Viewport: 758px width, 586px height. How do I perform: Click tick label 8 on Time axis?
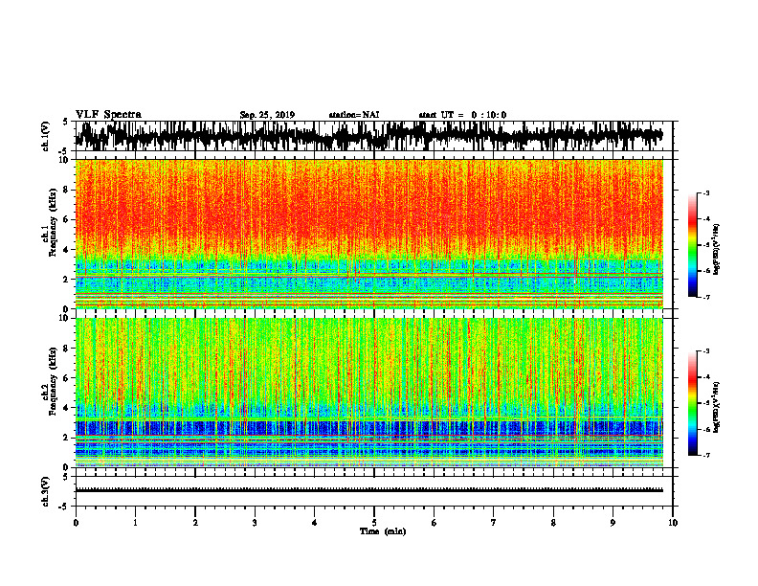click(x=553, y=523)
